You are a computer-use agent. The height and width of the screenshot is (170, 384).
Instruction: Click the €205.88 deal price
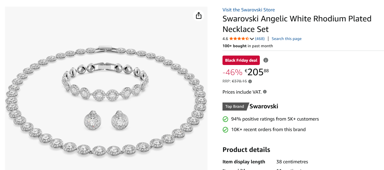tap(256, 72)
